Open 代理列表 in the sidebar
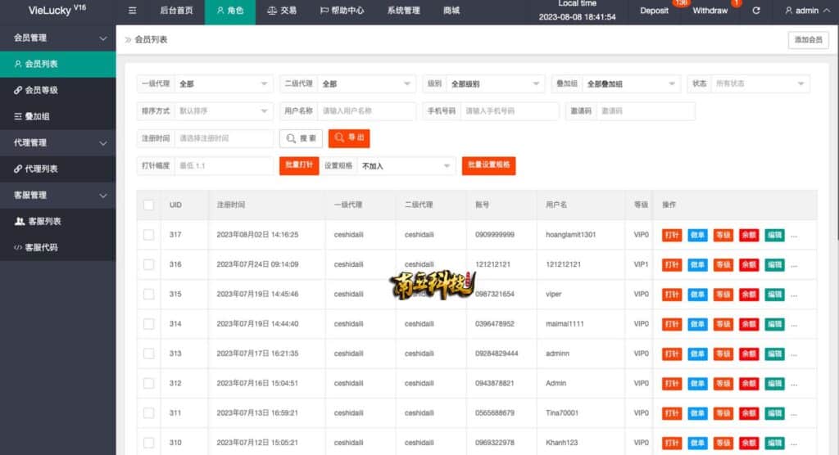The image size is (839, 455). coord(58,169)
